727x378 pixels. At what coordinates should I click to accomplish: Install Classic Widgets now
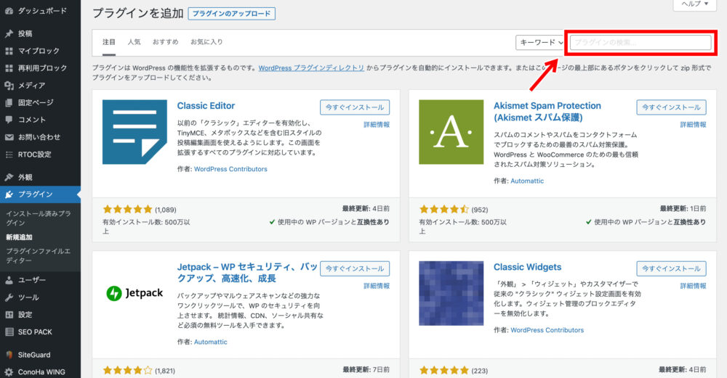point(671,269)
